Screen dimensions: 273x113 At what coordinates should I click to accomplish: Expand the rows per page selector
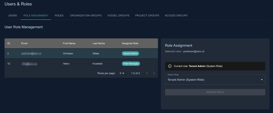122,73
